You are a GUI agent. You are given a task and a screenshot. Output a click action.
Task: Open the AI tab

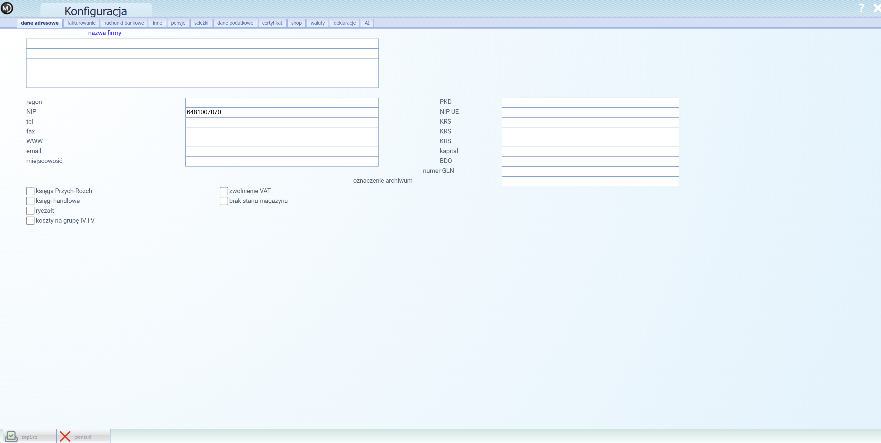pyautogui.click(x=367, y=23)
